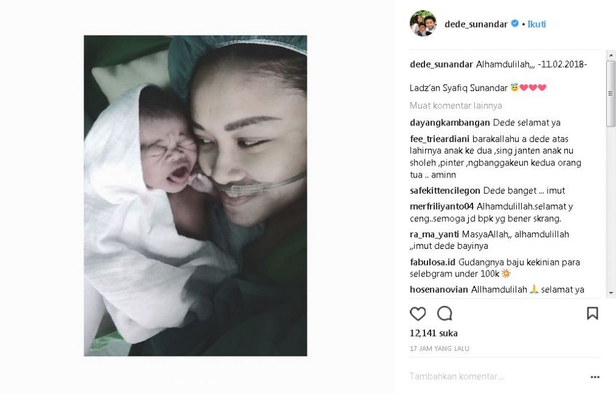Open the dede_sunandar username in the header
616x394 pixels.
[476, 24]
